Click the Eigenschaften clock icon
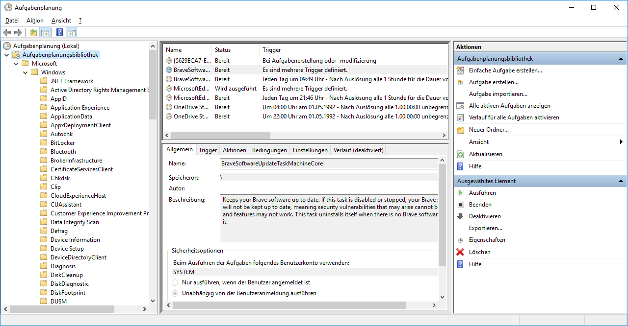The width and height of the screenshot is (628, 326). point(460,240)
